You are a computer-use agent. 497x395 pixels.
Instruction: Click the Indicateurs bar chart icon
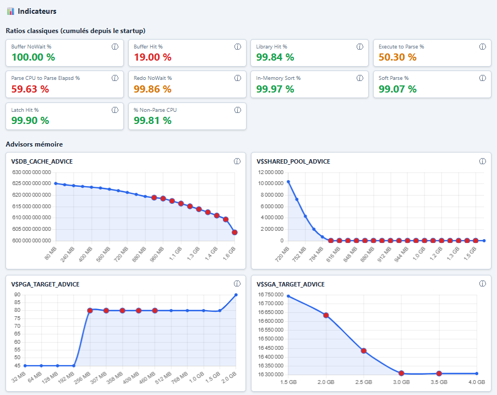[10, 11]
